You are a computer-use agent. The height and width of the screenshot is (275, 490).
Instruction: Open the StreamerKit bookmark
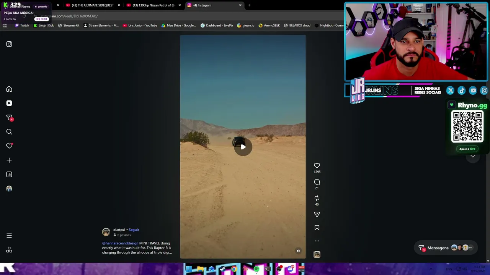coord(69,26)
